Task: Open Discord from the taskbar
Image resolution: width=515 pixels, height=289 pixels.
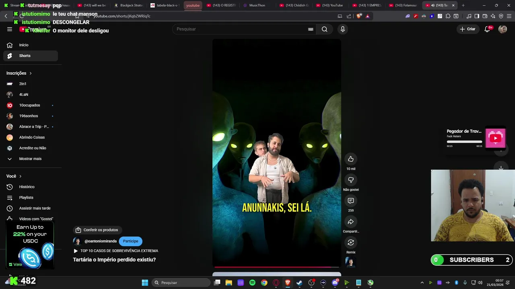Action: coord(335,283)
